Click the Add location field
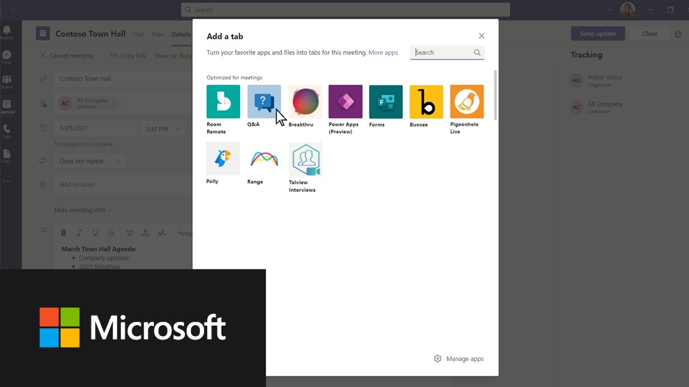 (x=123, y=184)
